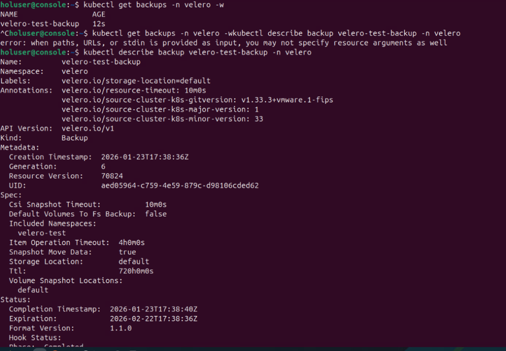Click the Storage Location default value in Spec

[x=133, y=262]
